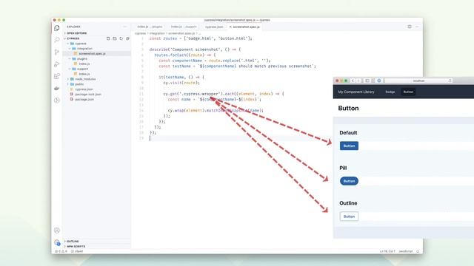474x266 pixels.
Task: Expand the OUTLINE section
Action: point(73,242)
